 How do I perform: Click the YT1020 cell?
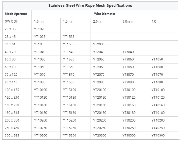(x=46, y=29)
